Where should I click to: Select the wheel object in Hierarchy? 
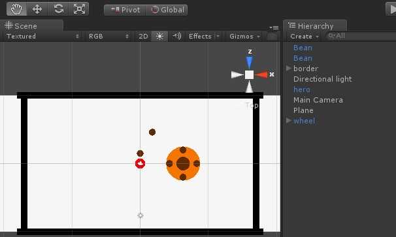click(x=304, y=121)
